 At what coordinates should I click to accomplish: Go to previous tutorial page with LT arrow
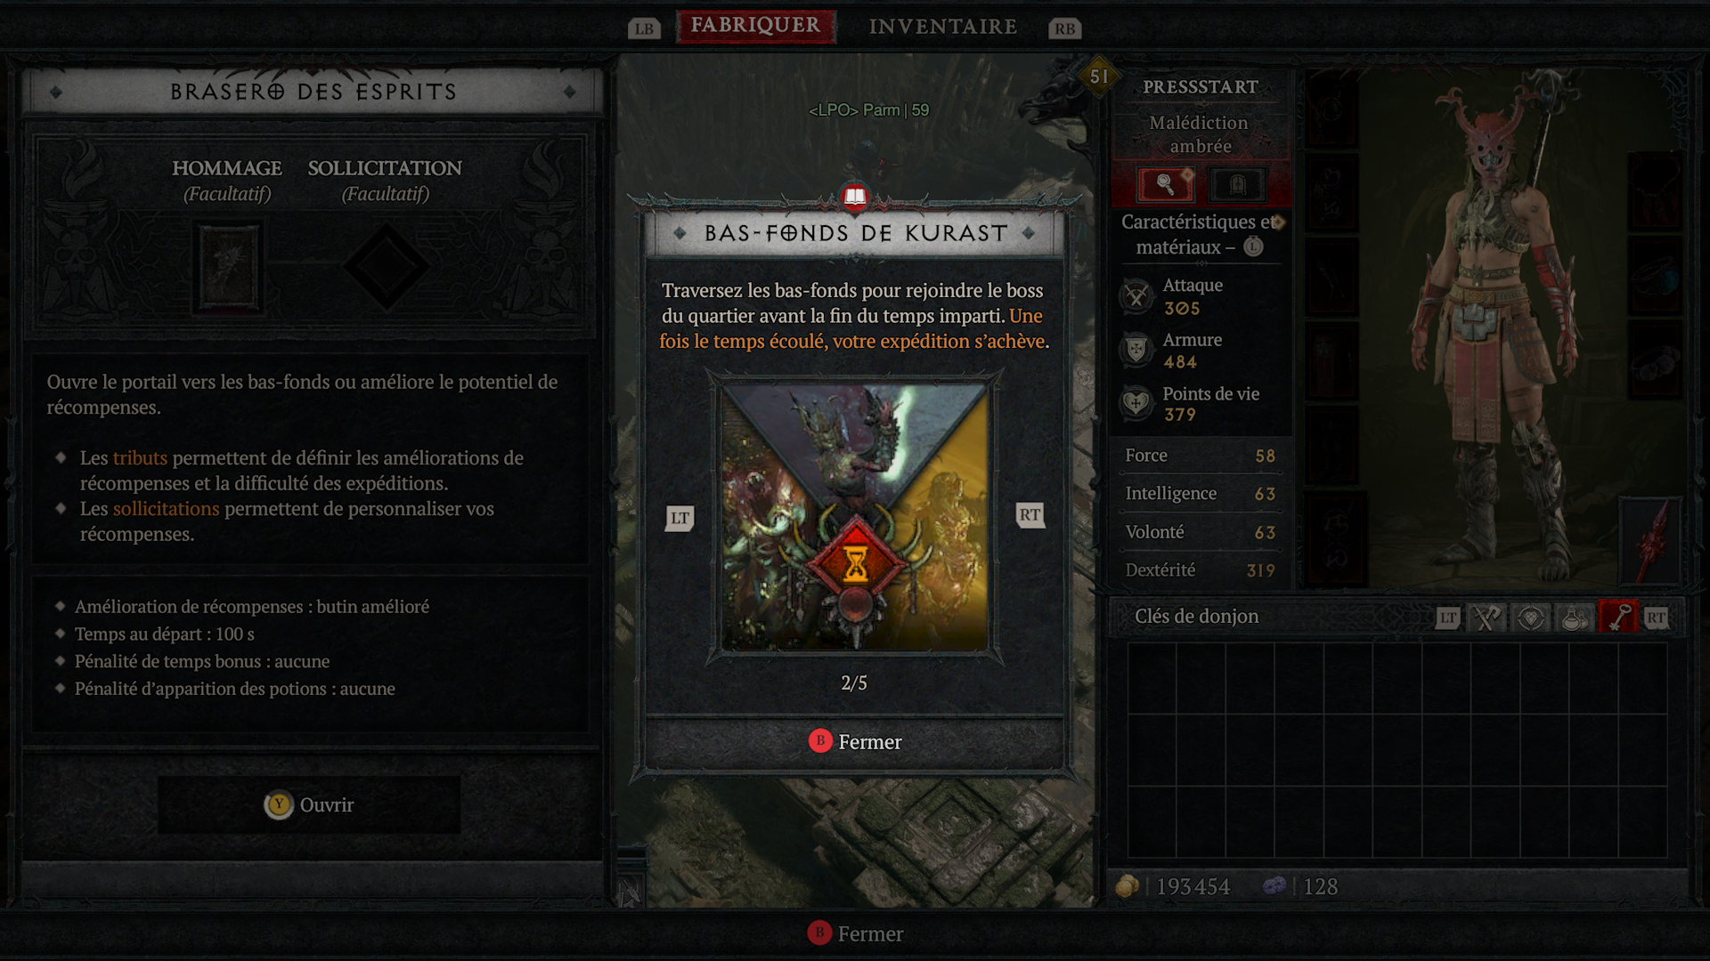pos(680,518)
